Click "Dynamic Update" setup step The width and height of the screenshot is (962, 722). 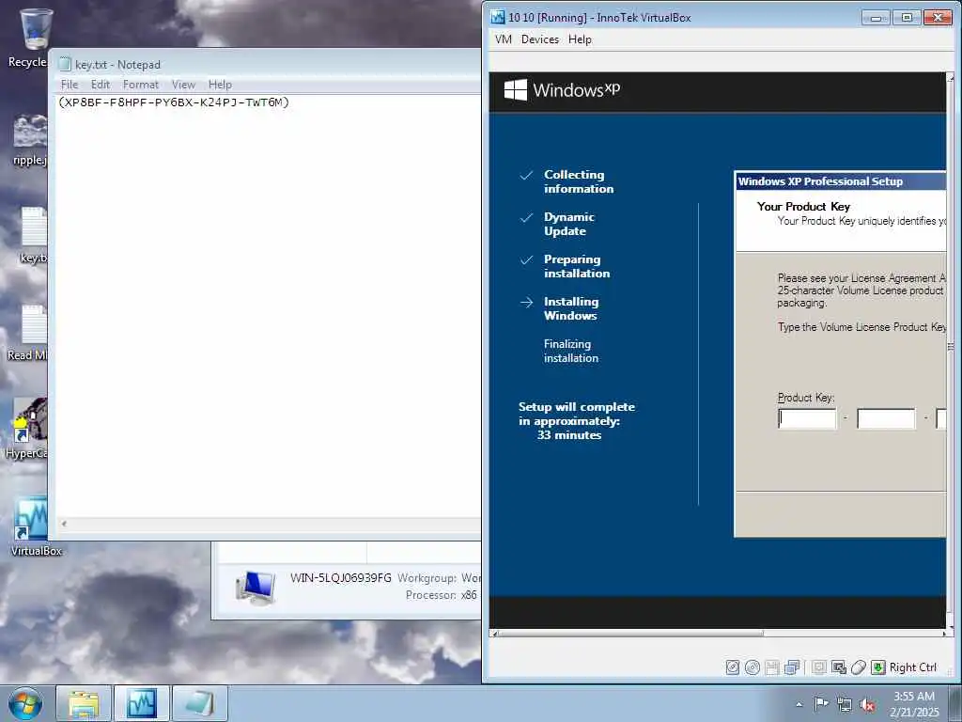[568, 224]
